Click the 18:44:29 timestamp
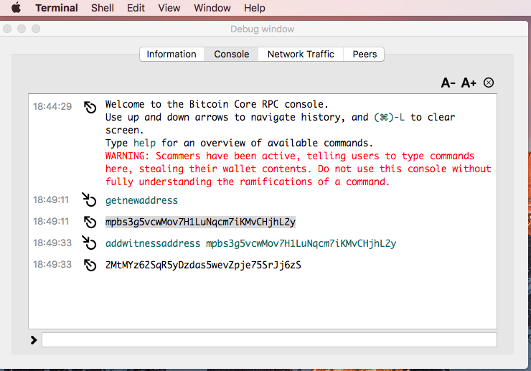531x371 pixels. click(x=52, y=106)
